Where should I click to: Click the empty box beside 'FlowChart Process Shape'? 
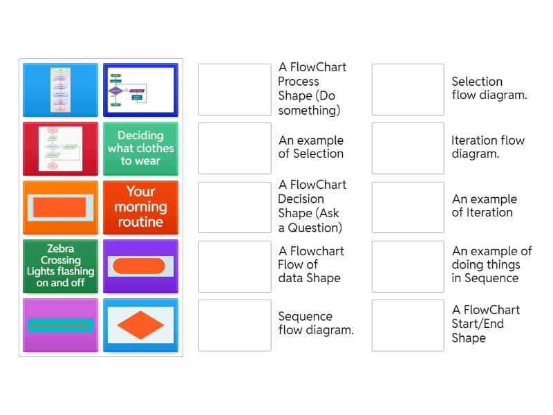(235, 90)
